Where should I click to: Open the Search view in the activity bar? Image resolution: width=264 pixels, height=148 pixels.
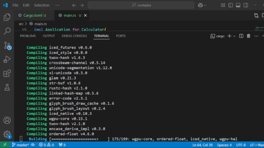[x=7, y=31]
